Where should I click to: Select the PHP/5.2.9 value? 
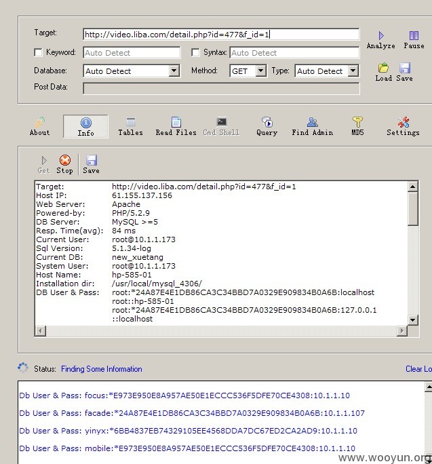[131, 213]
